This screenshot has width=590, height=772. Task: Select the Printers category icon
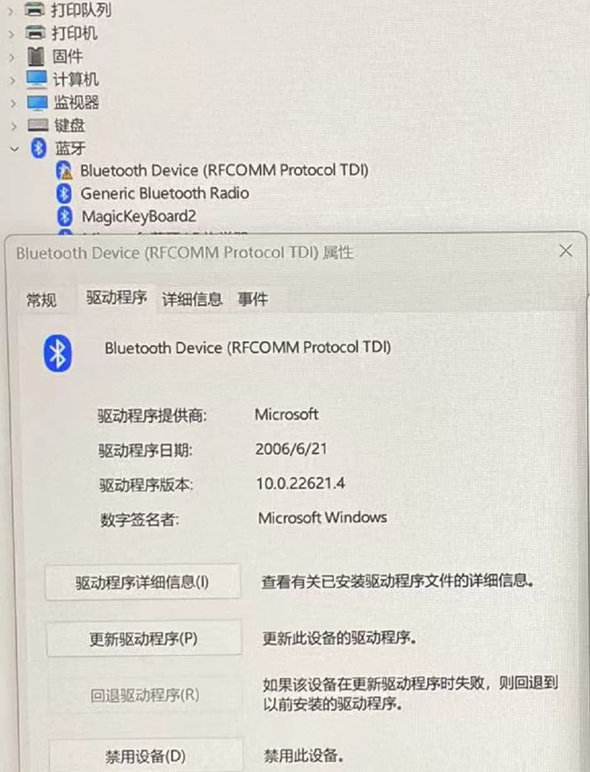(37, 33)
